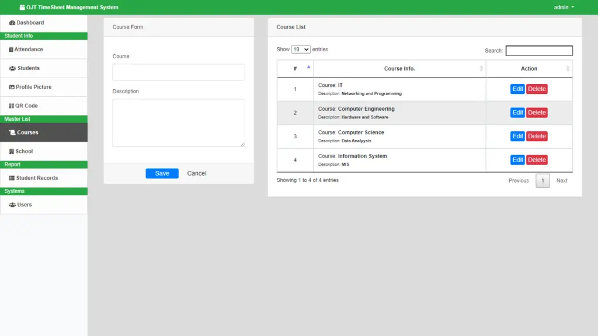
Task: Open the School page icon
Action: (11, 151)
